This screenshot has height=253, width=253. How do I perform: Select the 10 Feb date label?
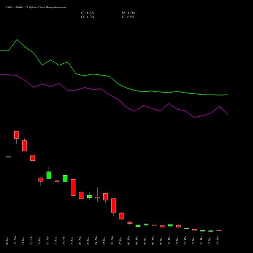click(x=15, y=241)
